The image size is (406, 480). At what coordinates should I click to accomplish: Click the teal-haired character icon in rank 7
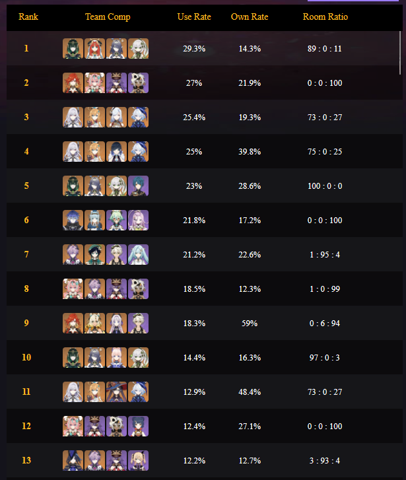click(x=138, y=254)
